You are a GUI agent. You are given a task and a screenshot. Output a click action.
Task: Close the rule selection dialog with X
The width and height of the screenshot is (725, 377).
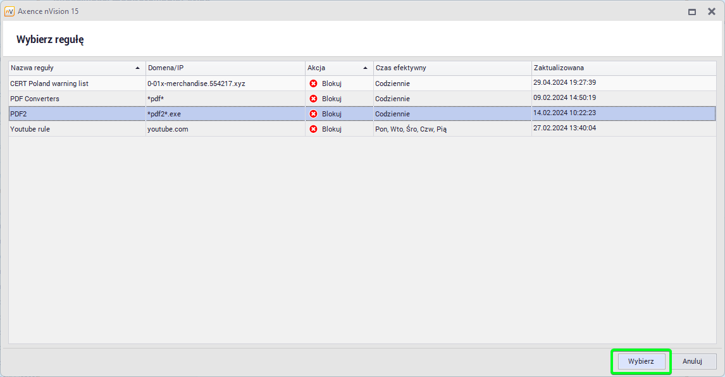[x=711, y=11]
